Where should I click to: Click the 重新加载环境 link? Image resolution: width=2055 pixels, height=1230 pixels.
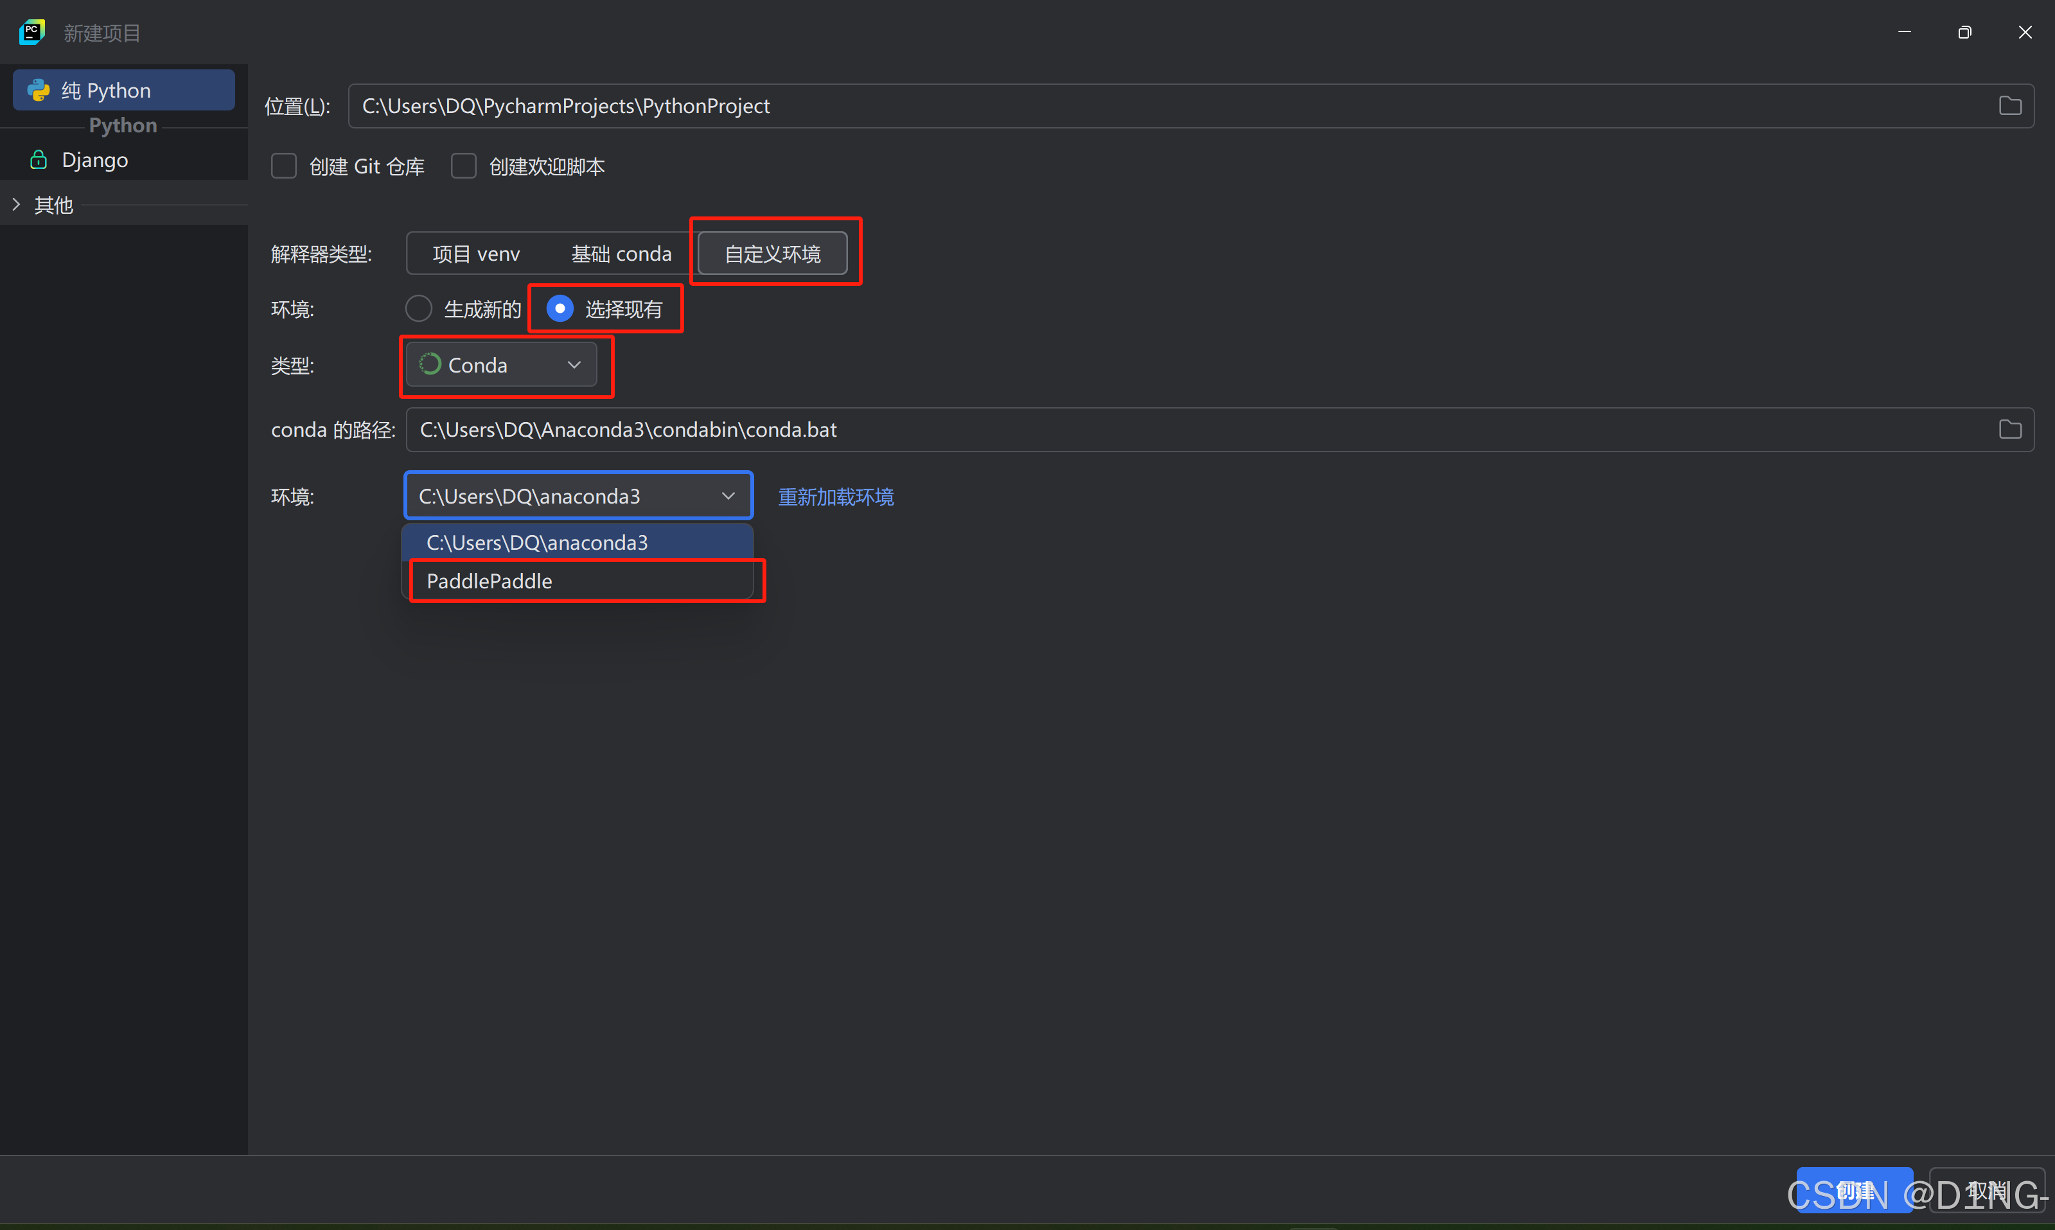[x=834, y=496]
